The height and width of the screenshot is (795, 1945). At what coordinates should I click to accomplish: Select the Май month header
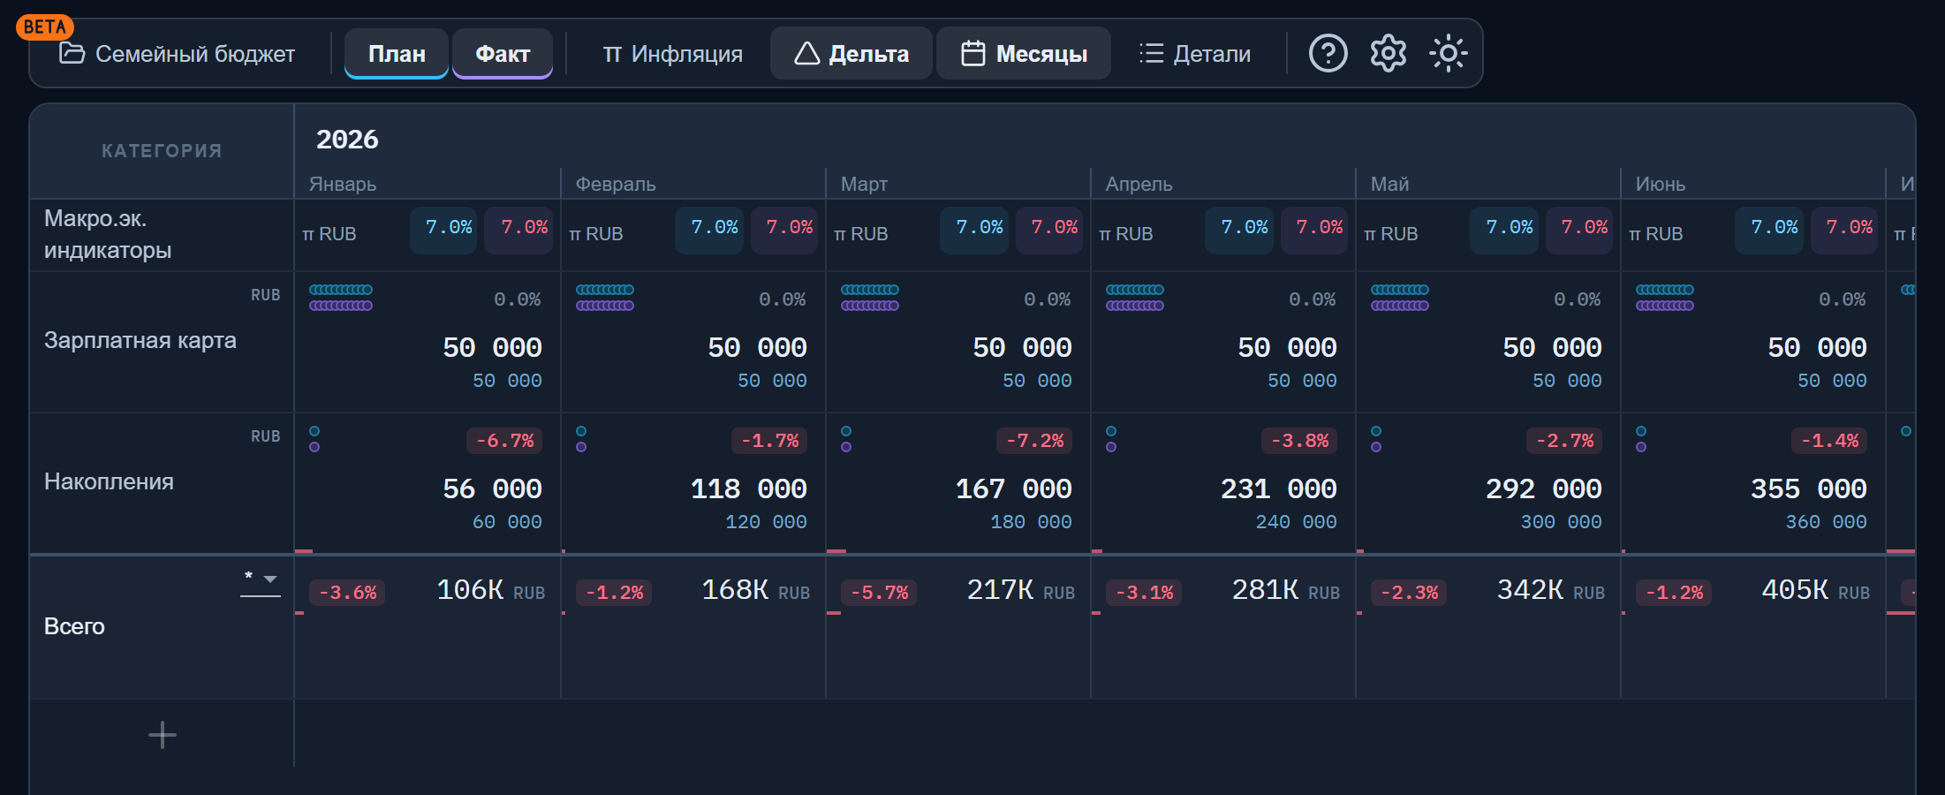pyautogui.click(x=1389, y=184)
